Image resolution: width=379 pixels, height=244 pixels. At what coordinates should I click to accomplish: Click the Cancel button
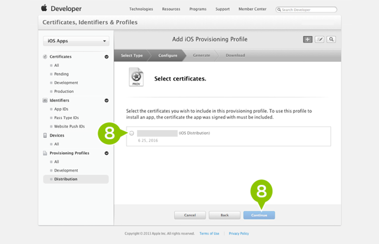[190, 215]
